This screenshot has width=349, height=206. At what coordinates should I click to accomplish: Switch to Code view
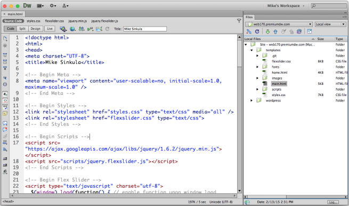click(x=11, y=29)
